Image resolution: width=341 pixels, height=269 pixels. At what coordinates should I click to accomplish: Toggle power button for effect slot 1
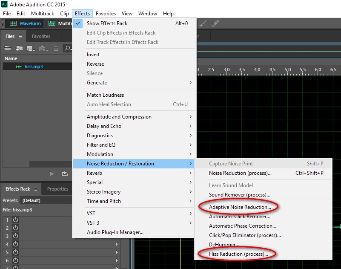16,220
